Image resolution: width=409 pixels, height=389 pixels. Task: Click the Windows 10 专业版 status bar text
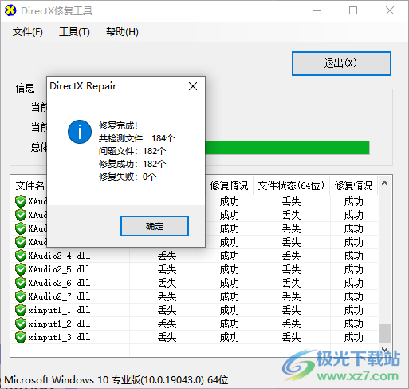(116, 380)
